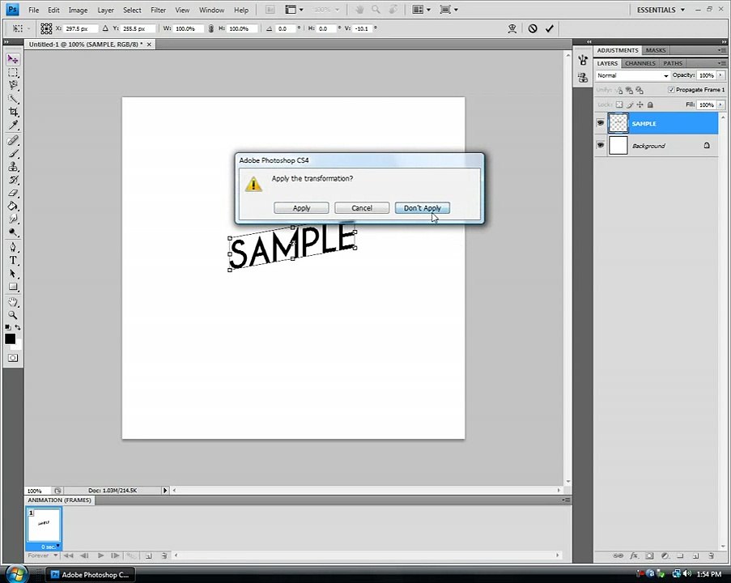The height and width of the screenshot is (583, 731).
Task: Swap foreground and background colors
Action: [x=18, y=327]
